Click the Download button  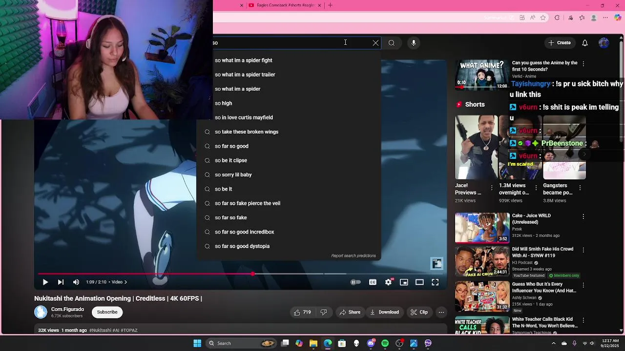pyautogui.click(x=384, y=312)
